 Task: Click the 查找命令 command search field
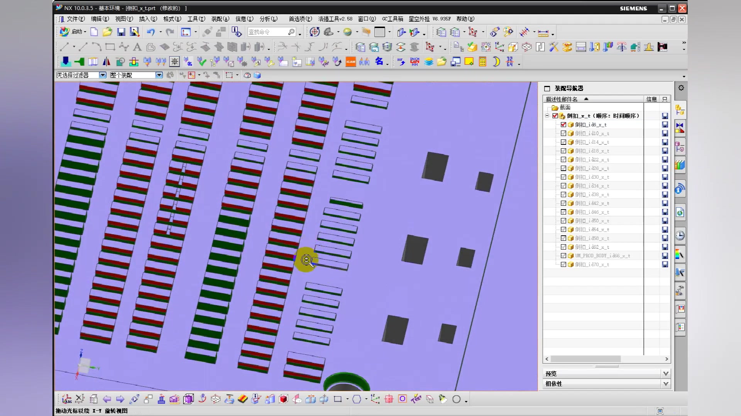(267, 32)
